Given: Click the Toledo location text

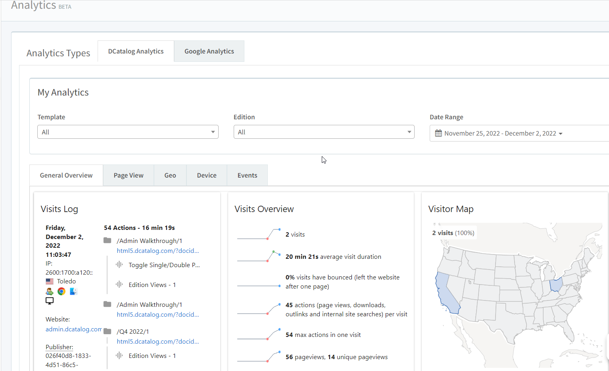Looking at the screenshot, I should 66,281.
